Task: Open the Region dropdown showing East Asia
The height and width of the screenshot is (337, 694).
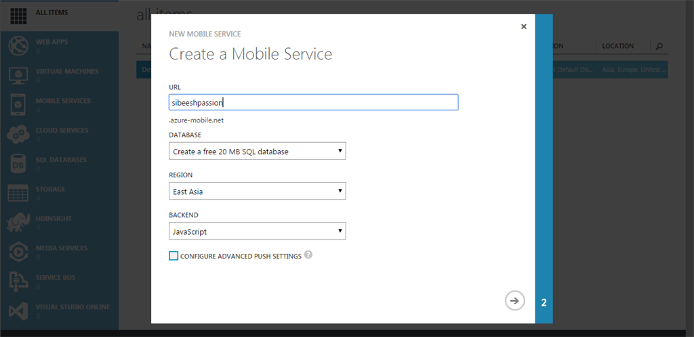Action: tap(258, 191)
